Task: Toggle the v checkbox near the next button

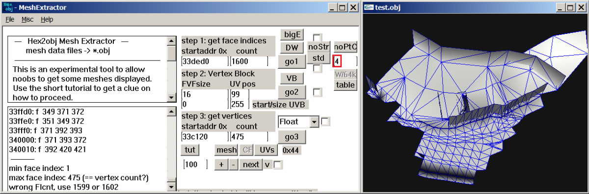Action: point(278,165)
